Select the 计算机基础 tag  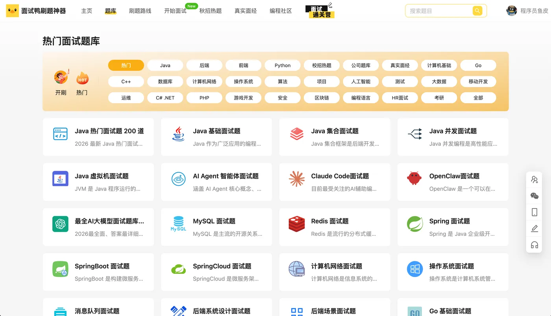(439, 65)
